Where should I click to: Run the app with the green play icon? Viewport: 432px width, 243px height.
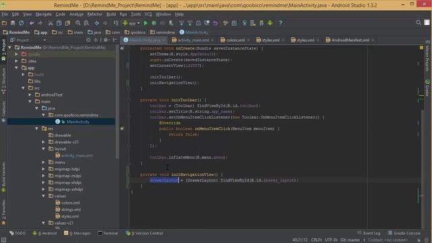146,23
